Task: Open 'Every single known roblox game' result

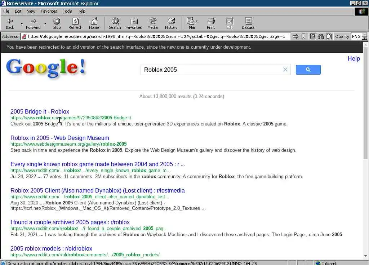Action: (x=98, y=164)
